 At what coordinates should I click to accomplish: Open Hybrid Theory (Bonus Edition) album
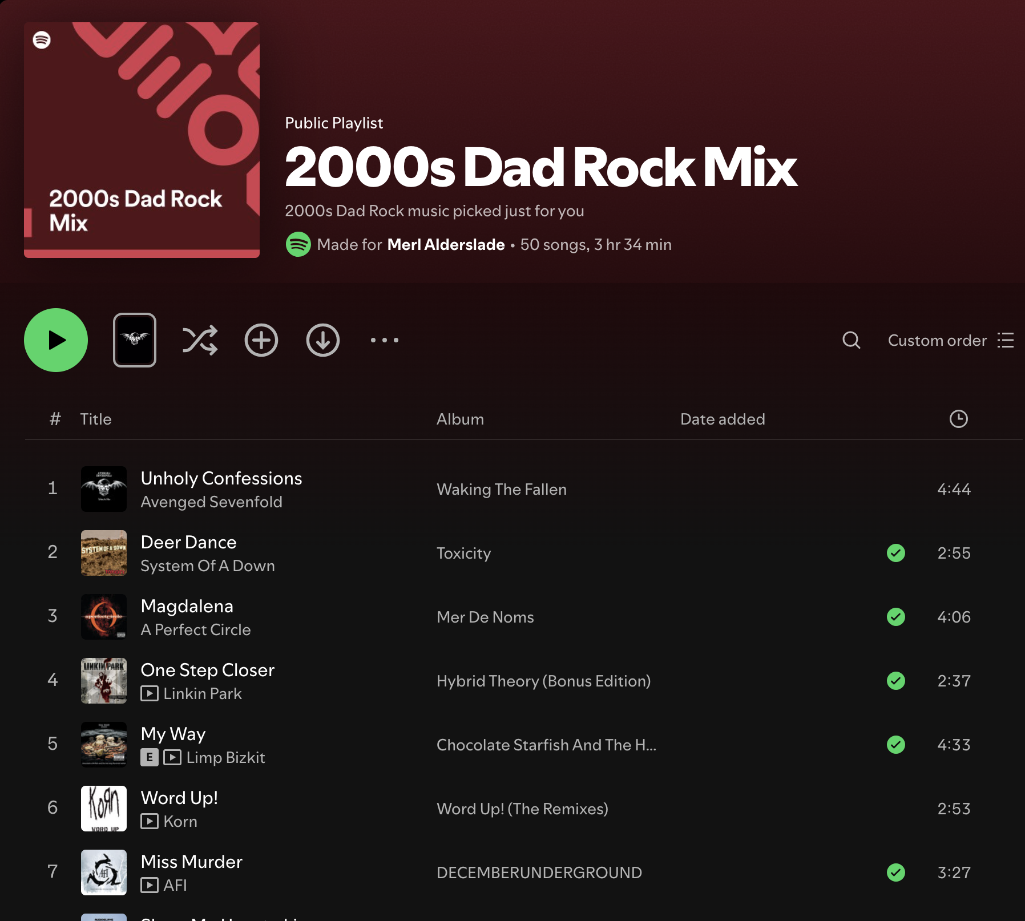pos(543,681)
